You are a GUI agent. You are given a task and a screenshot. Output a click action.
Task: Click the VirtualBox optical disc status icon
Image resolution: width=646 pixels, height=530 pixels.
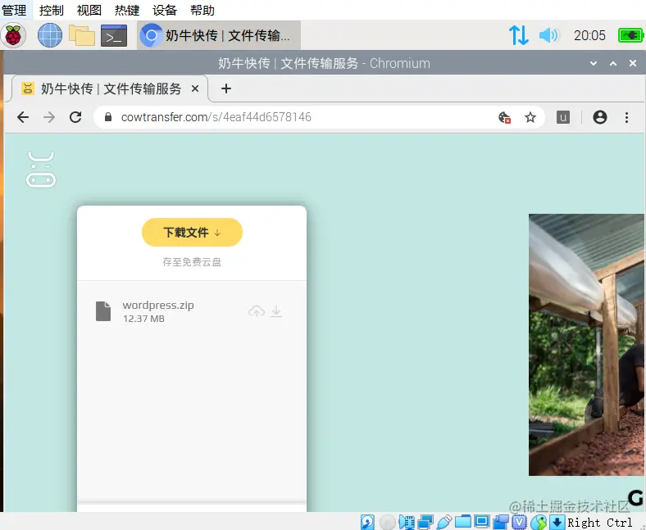pos(387,522)
